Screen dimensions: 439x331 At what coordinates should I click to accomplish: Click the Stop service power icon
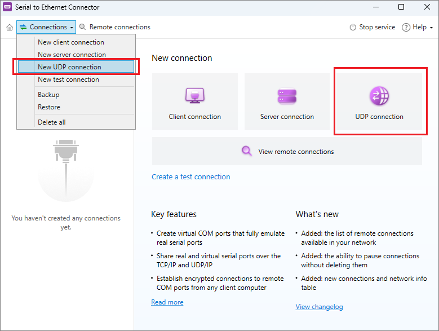coord(353,27)
